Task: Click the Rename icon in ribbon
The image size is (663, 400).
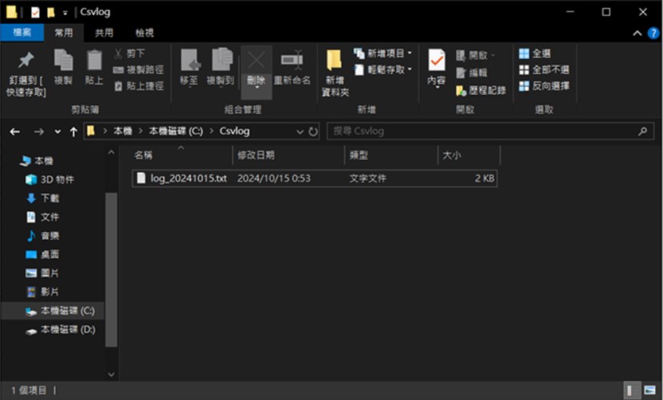Action: point(292,62)
